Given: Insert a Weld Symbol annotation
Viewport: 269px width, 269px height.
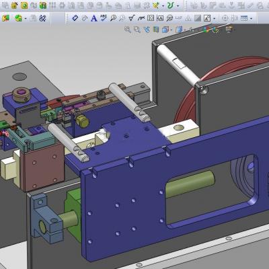Looking at the screenshot, I should point(141,18).
